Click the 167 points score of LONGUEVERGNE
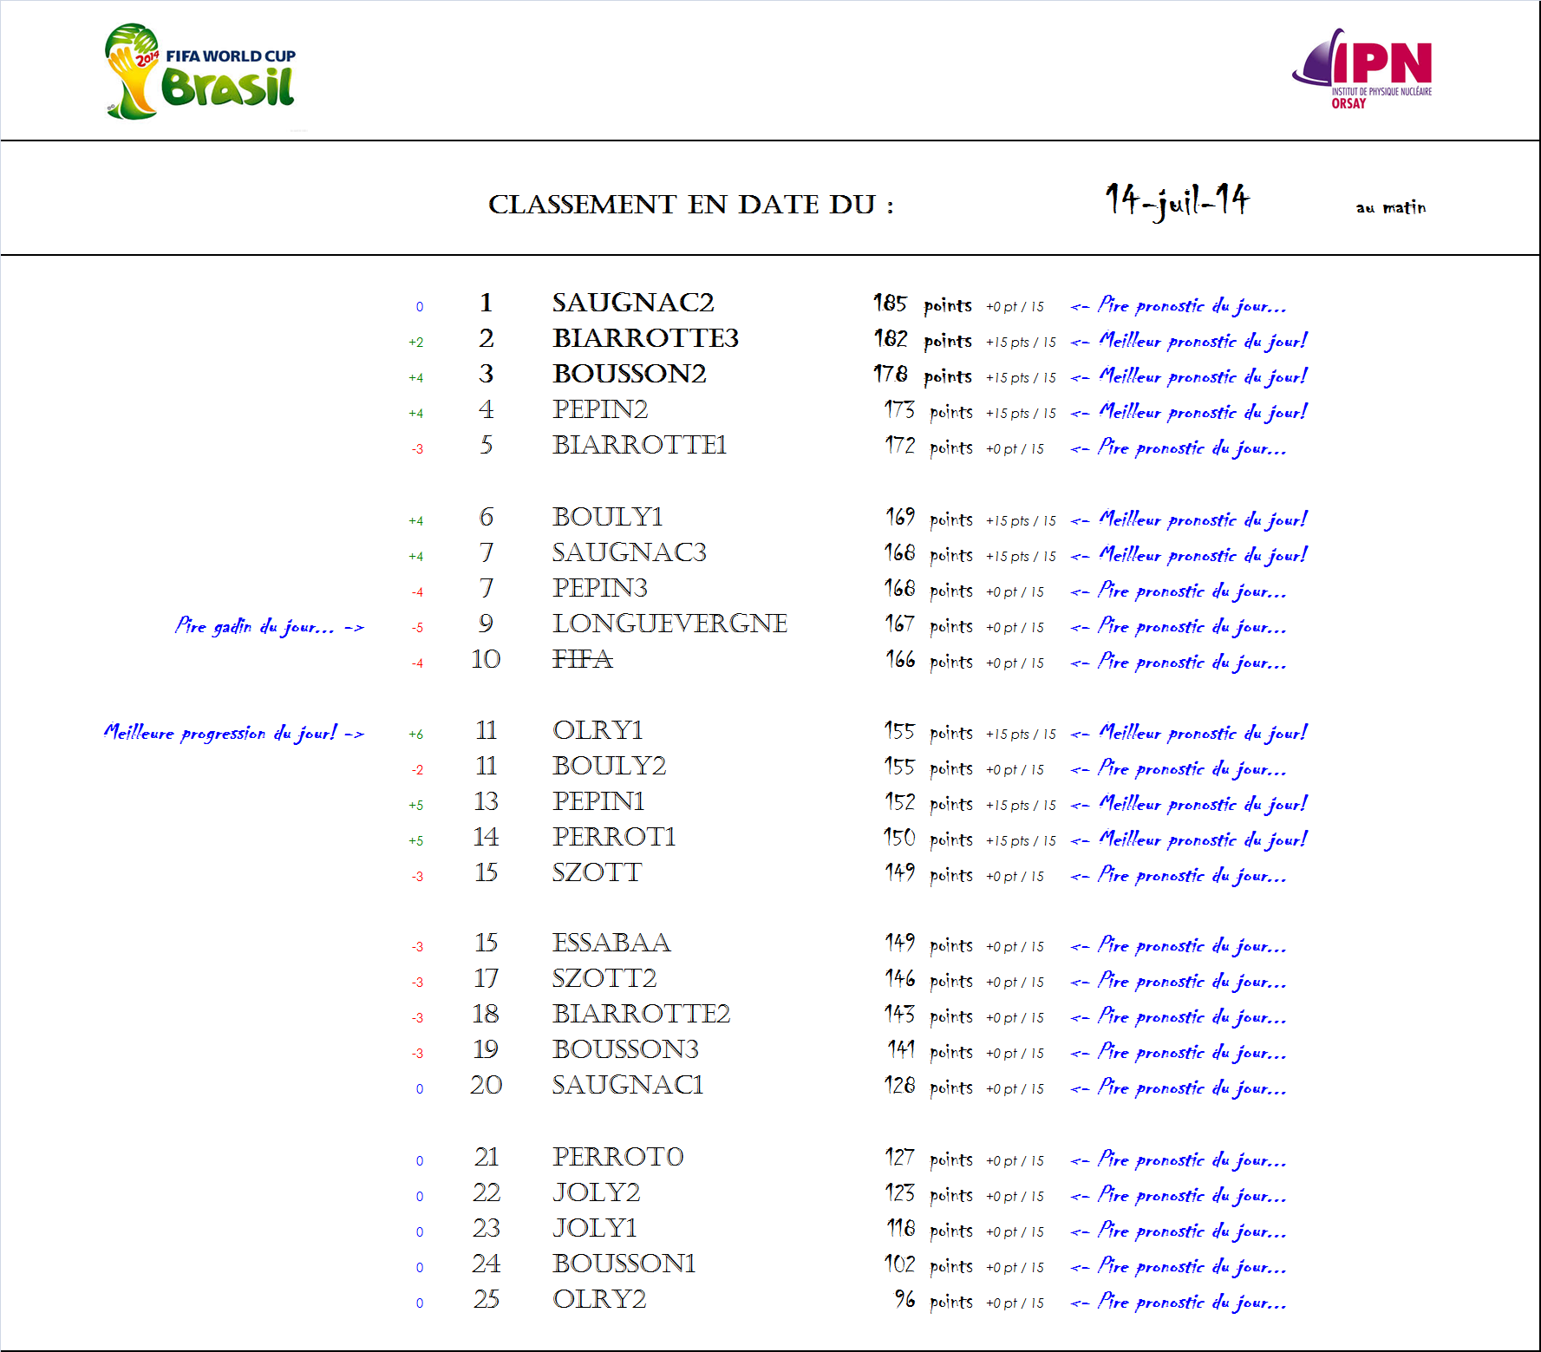Image resolution: width=1541 pixels, height=1352 pixels. 928,625
